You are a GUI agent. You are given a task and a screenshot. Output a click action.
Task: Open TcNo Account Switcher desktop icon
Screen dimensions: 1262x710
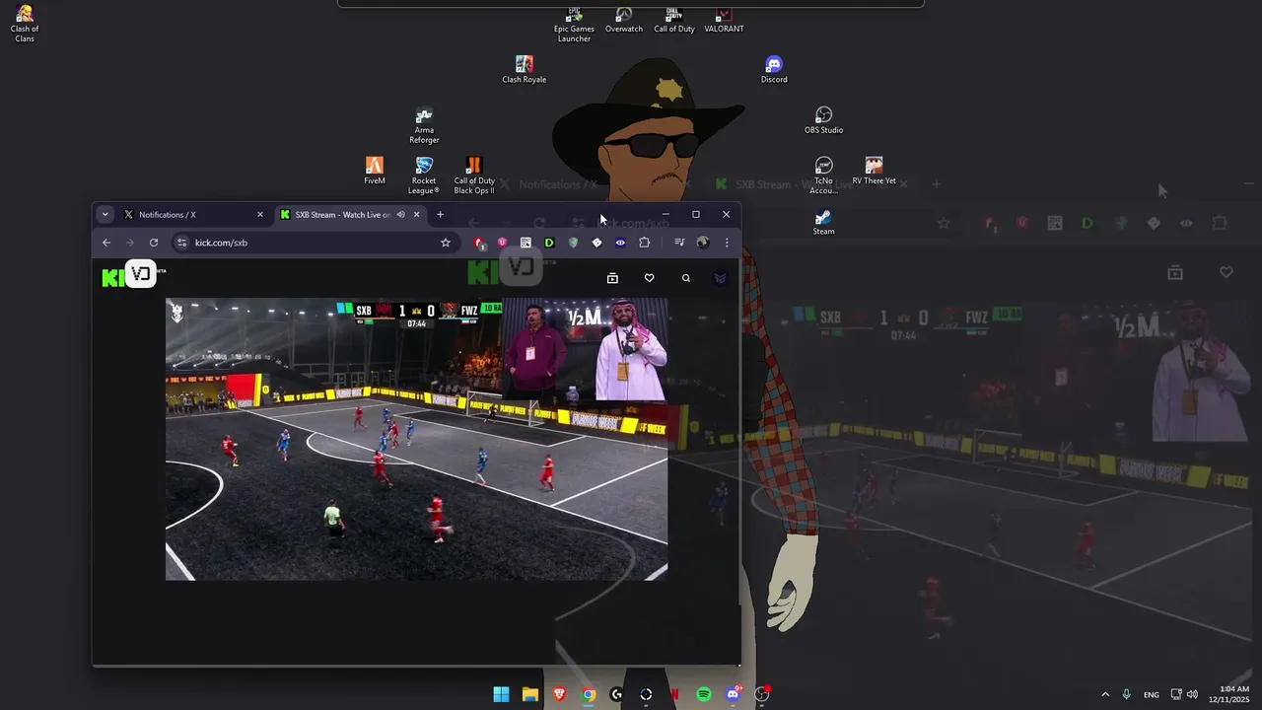coord(824,176)
